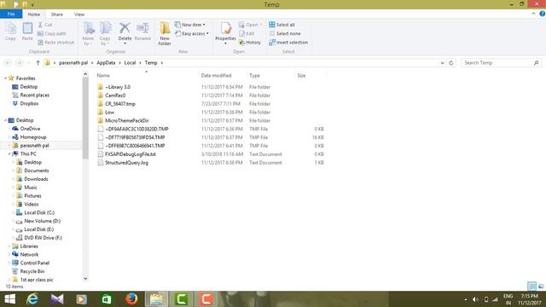The height and width of the screenshot is (307, 546).
Task: Open the address bar history dropdown
Action: (442, 63)
